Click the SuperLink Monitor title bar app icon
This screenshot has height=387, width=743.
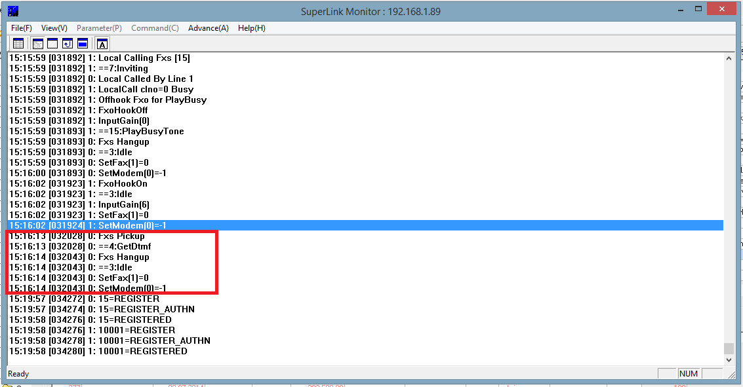pyautogui.click(x=13, y=11)
